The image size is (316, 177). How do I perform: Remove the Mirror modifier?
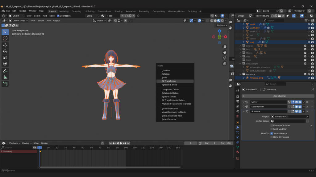pyautogui.click(x=307, y=102)
